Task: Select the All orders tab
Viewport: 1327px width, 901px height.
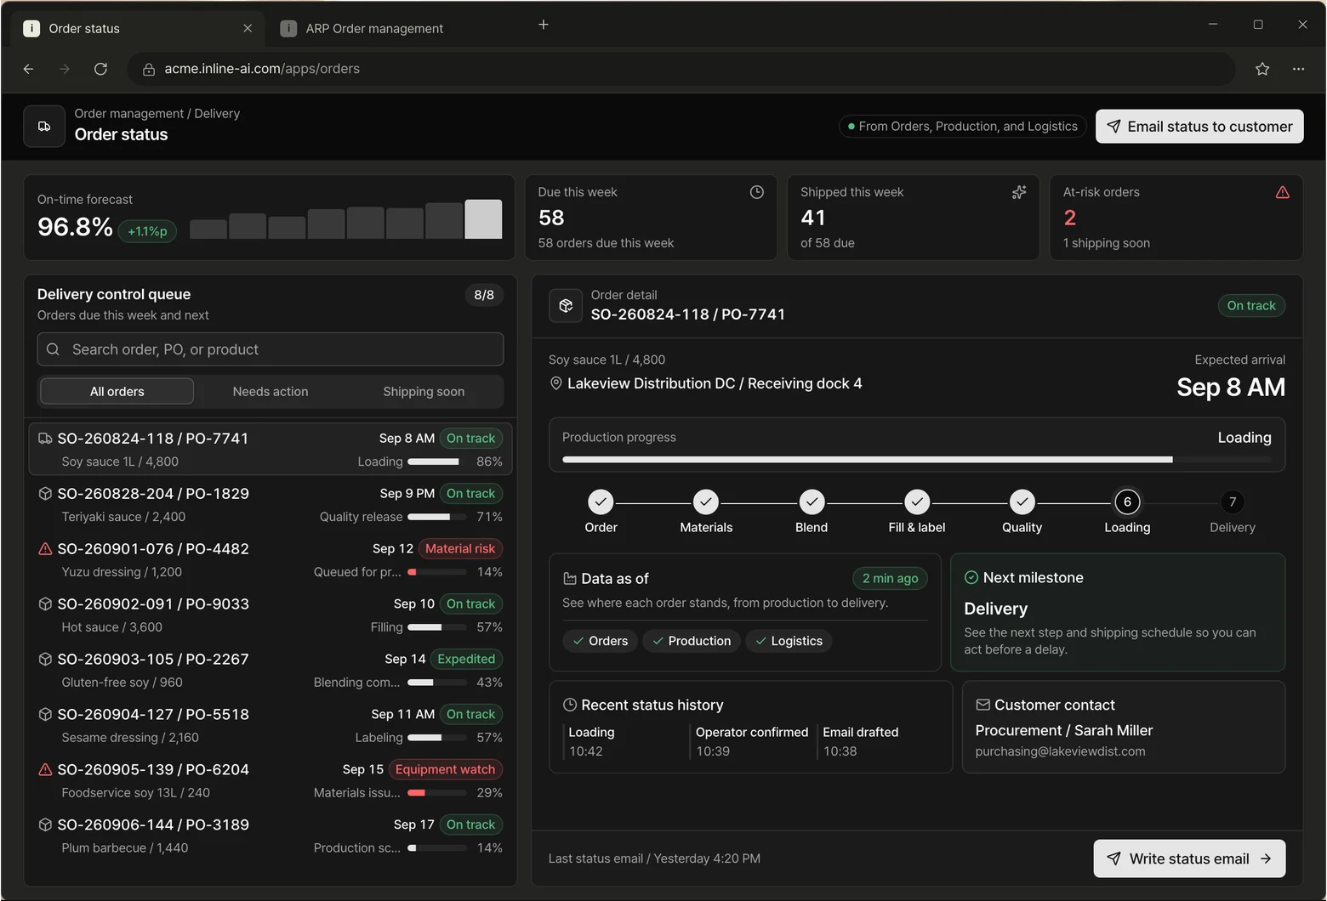Action: pos(117,392)
